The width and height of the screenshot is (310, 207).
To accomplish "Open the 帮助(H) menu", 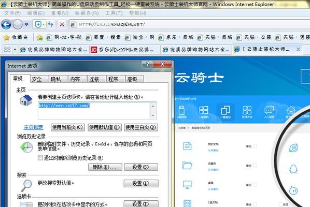I will 137,13.
